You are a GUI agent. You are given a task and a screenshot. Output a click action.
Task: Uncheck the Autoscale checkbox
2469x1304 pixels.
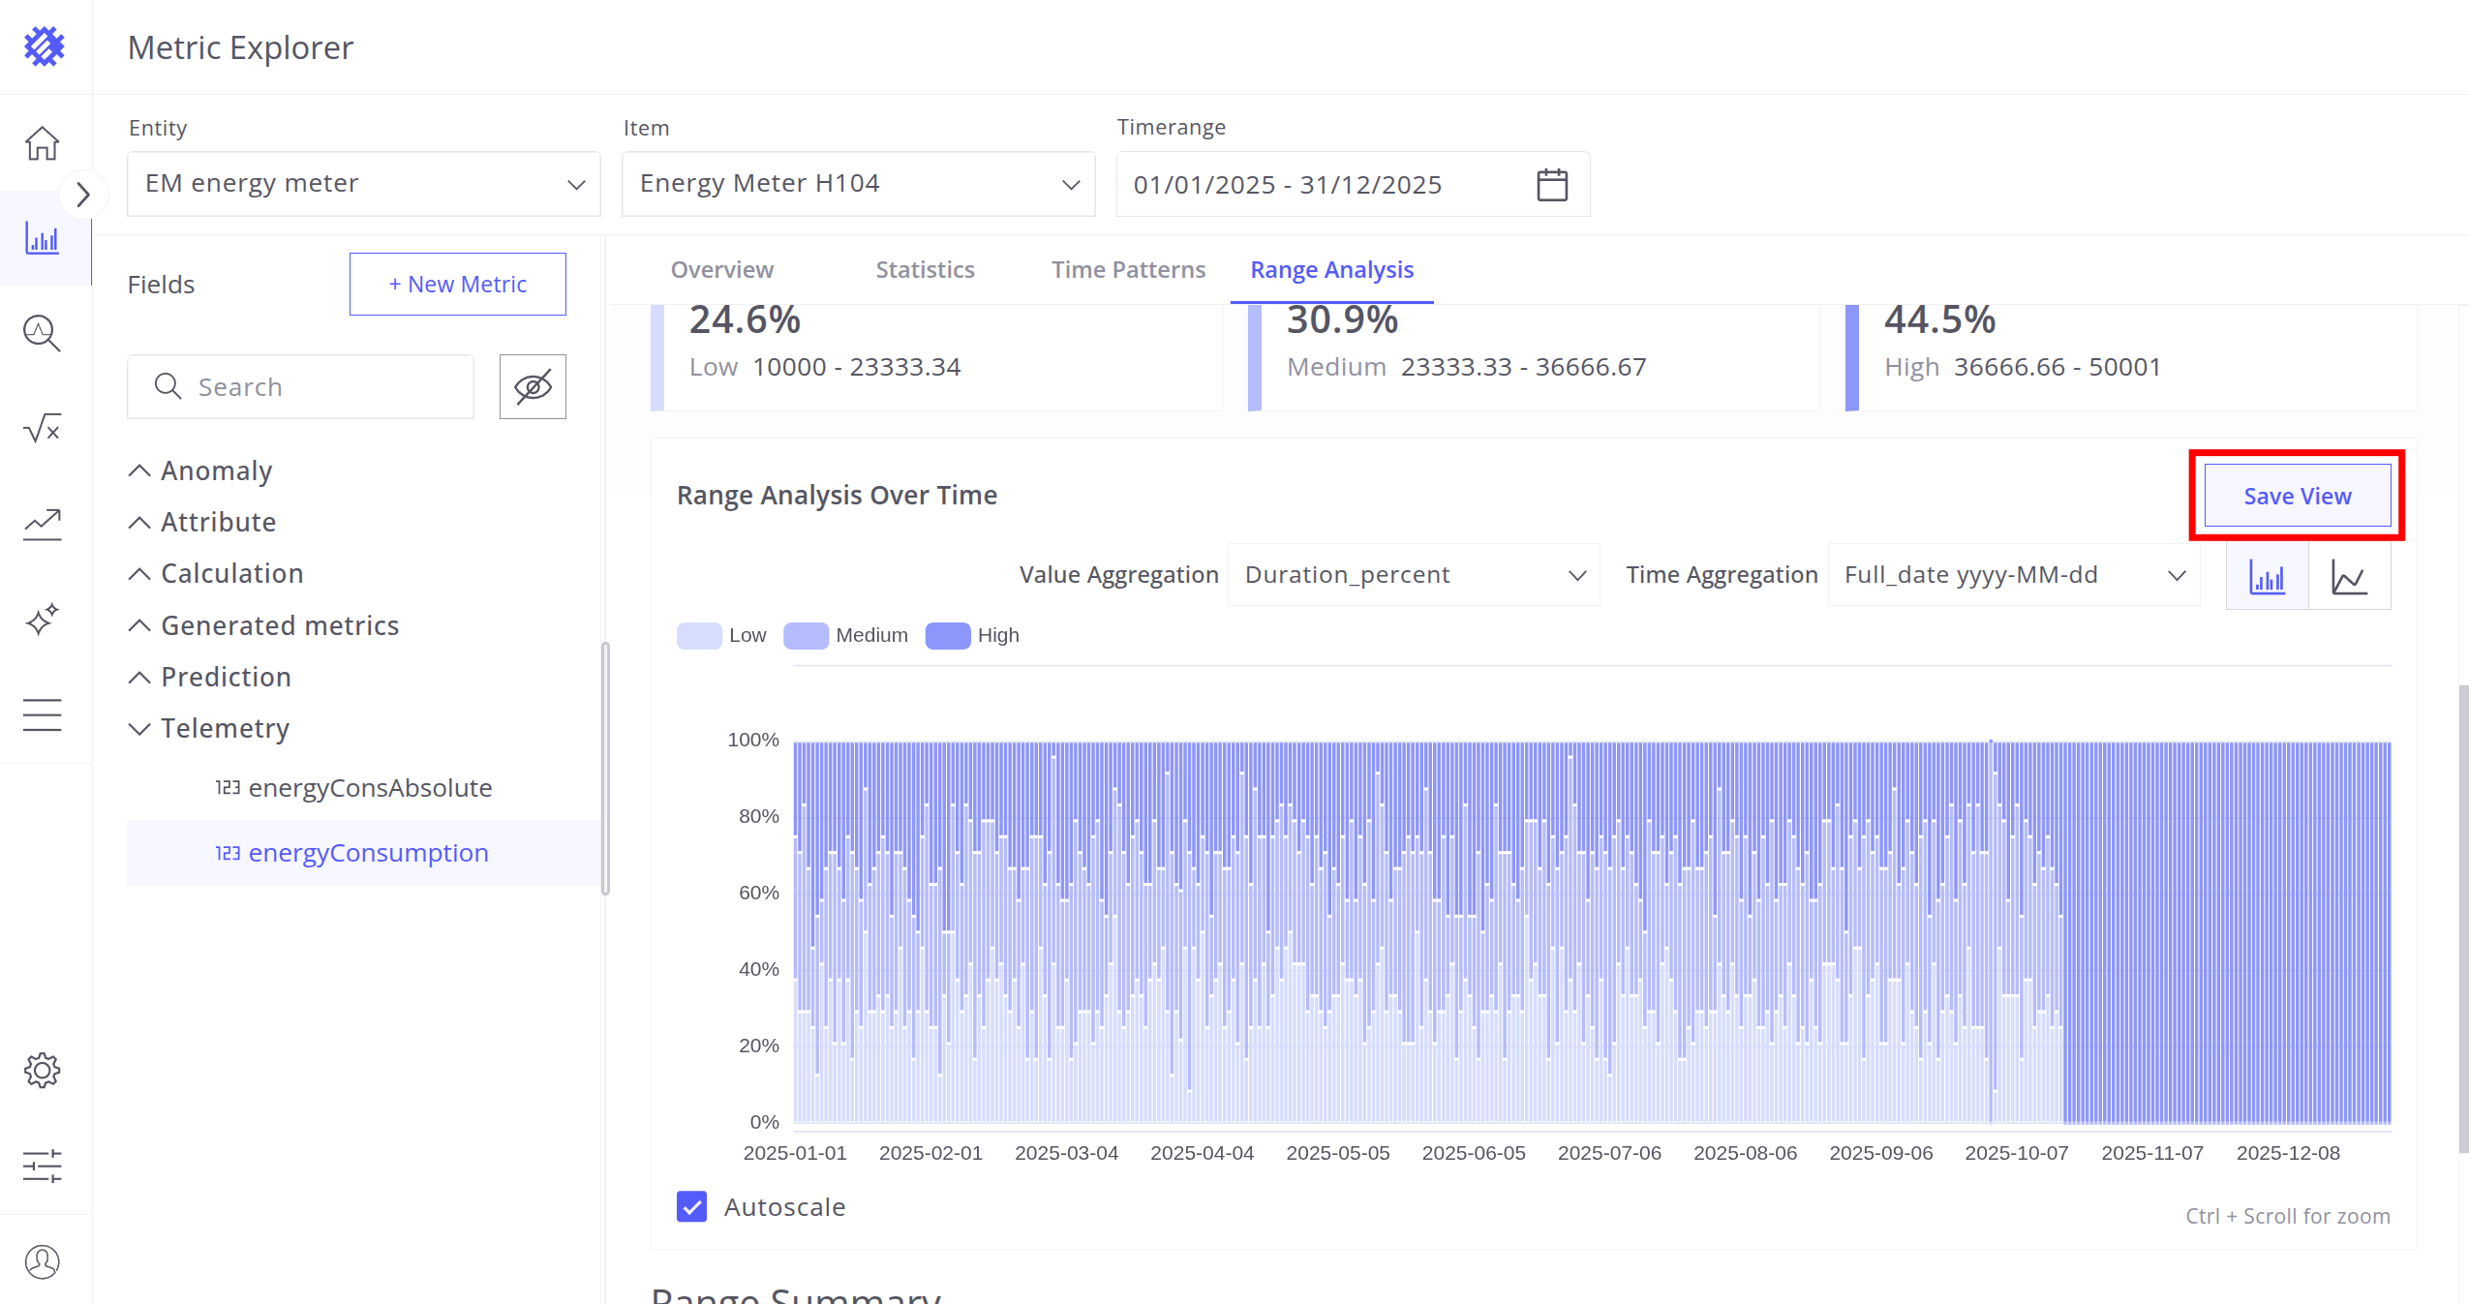pos(691,1206)
